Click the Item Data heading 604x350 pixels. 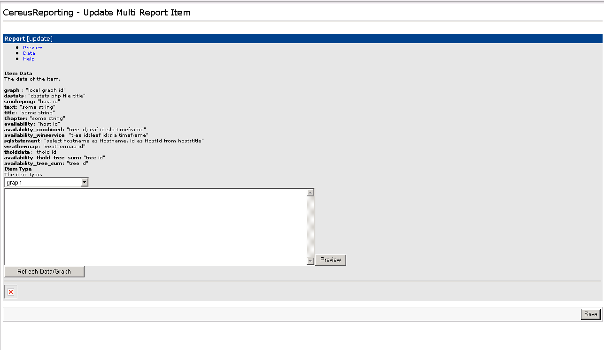[18, 73]
